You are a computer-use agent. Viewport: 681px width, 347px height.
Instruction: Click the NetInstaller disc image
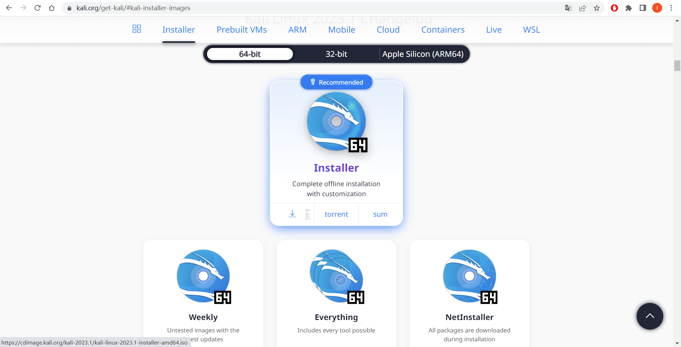point(470,276)
